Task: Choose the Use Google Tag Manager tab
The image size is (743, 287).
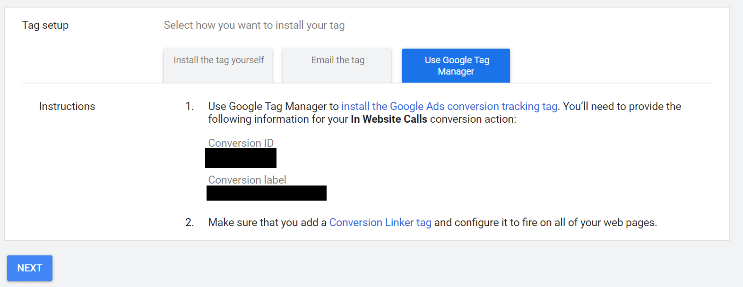Action: [x=456, y=66]
